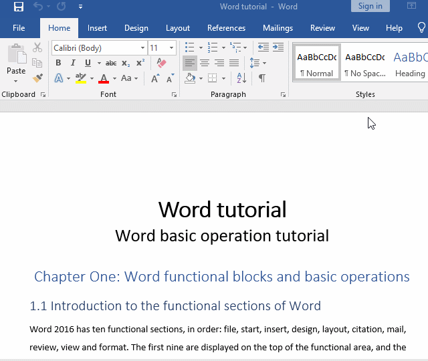Click the Numbering list icon
Viewport: 428px width, 361px height.
pyautogui.click(x=213, y=47)
